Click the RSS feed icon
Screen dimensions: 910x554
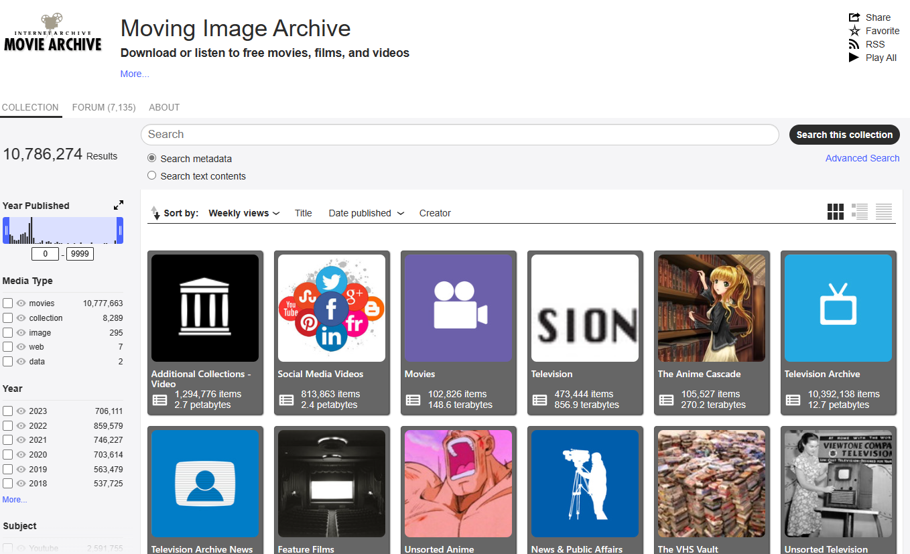coord(854,44)
